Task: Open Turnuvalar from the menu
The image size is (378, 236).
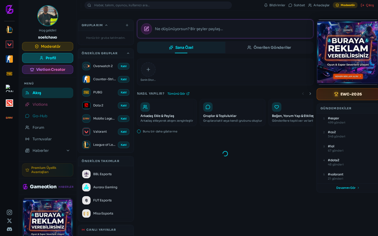Action: click(48, 139)
